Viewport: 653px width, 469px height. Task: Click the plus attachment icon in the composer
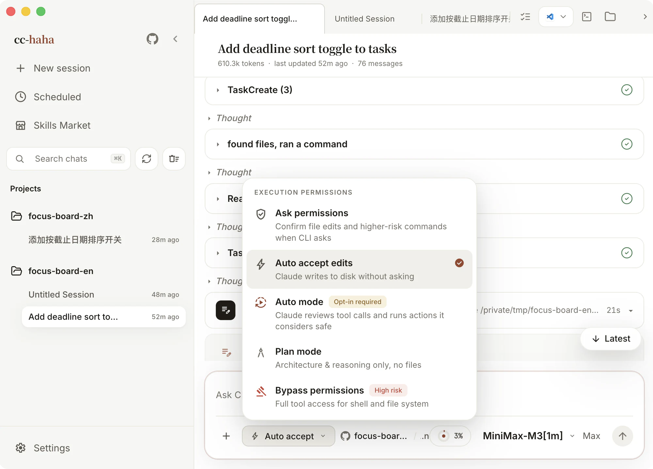click(226, 436)
